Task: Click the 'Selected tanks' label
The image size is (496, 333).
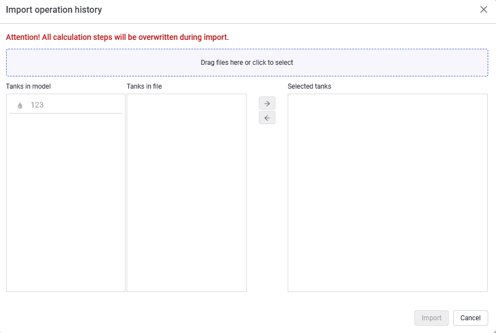Action: (x=309, y=86)
